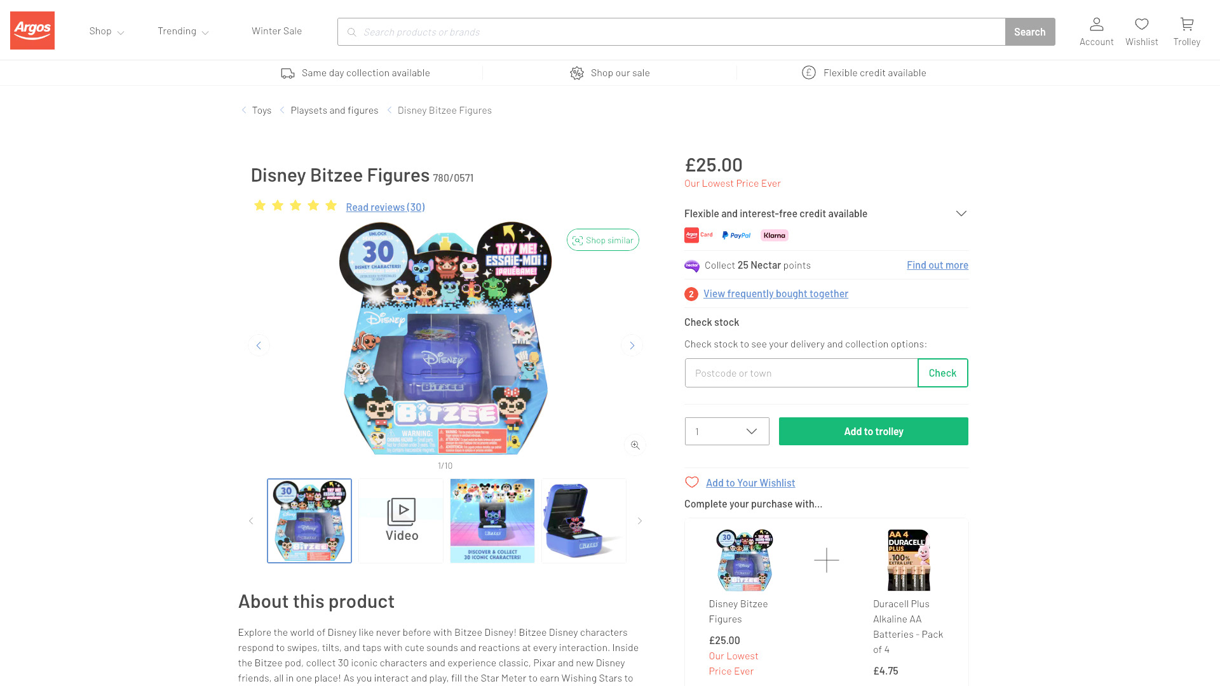Select the Video thumbnail
This screenshot has height=686, width=1220.
401,521
